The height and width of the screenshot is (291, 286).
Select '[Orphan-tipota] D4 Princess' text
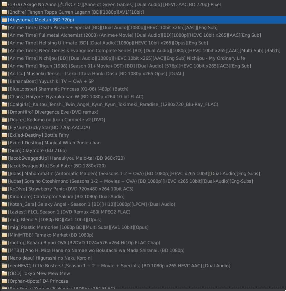pos(38,281)
